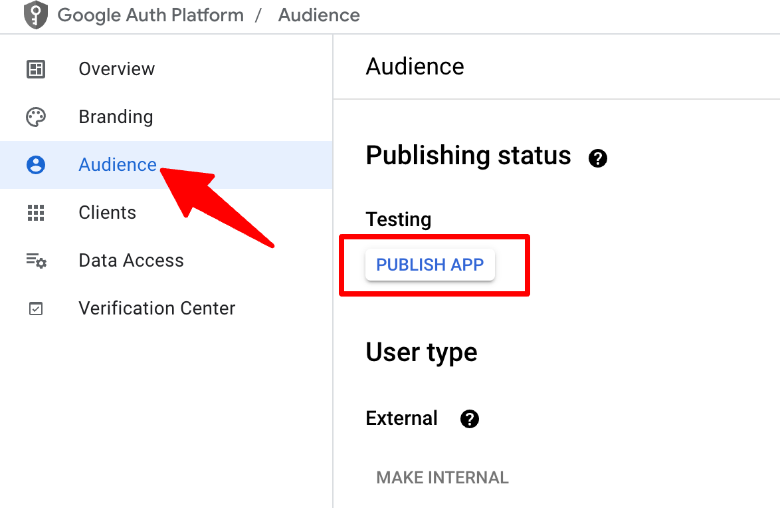Click the Audience page heading
This screenshot has height=508, width=780.
415,66
